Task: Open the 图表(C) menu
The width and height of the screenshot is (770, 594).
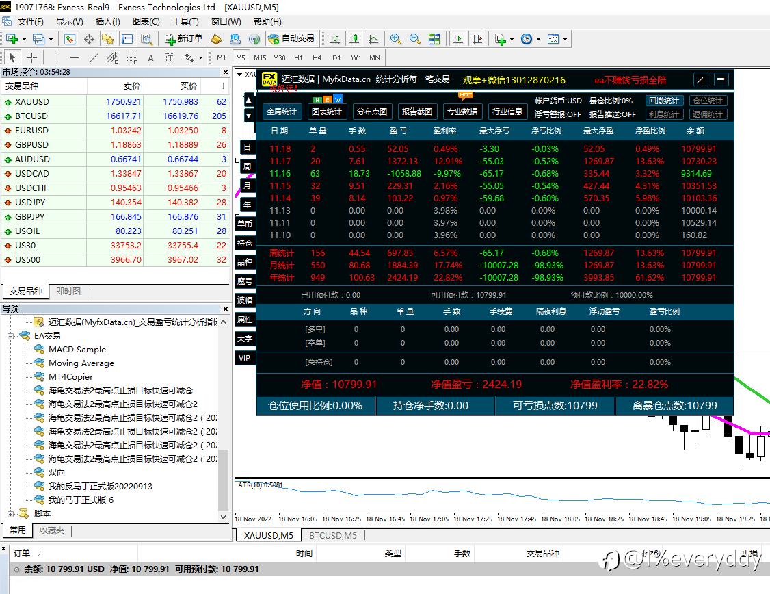Action: pos(146,22)
